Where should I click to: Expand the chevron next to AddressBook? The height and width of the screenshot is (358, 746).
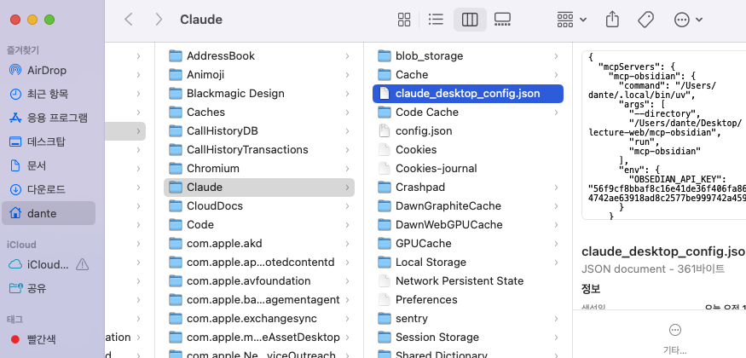[x=347, y=56]
